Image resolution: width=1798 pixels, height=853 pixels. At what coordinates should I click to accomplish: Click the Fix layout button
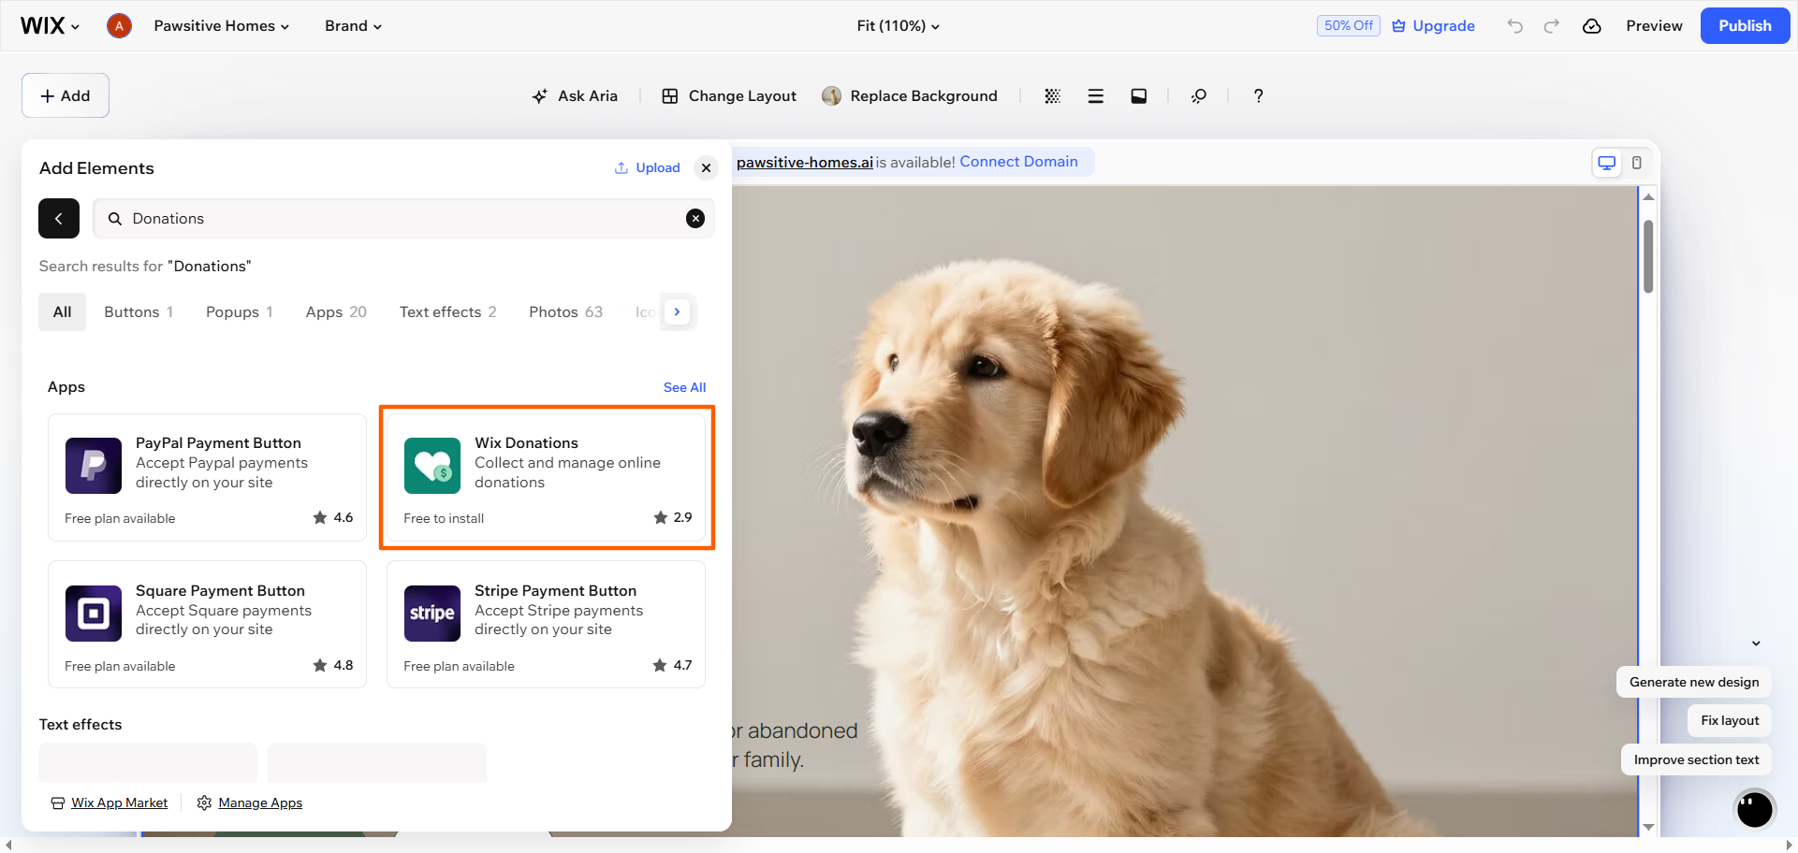tap(1729, 720)
